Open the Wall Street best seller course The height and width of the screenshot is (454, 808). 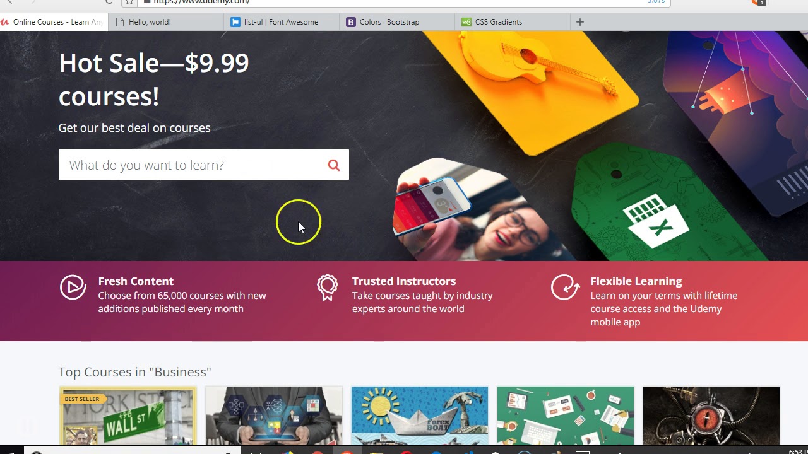click(x=128, y=416)
